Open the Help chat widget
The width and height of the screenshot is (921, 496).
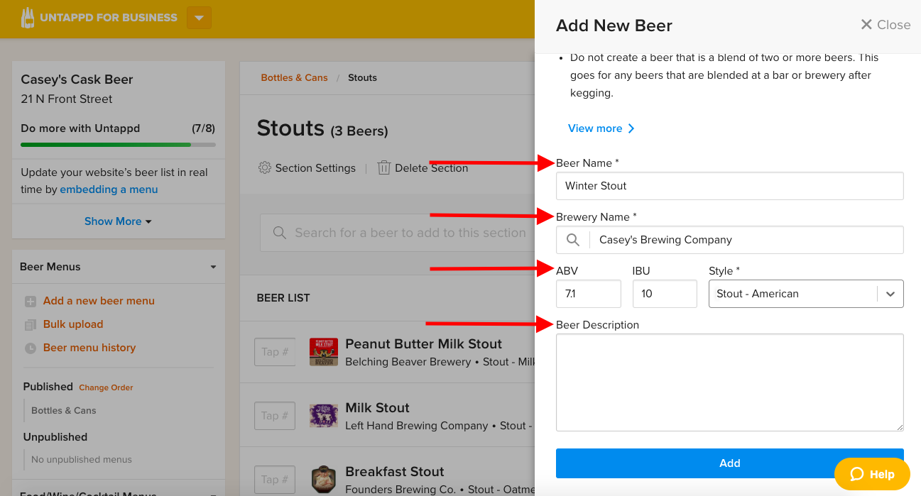tap(872, 474)
